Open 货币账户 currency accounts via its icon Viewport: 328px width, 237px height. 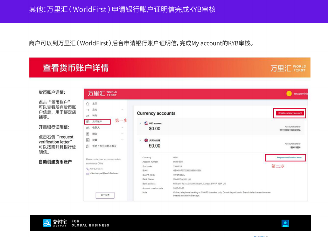(87, 121)
